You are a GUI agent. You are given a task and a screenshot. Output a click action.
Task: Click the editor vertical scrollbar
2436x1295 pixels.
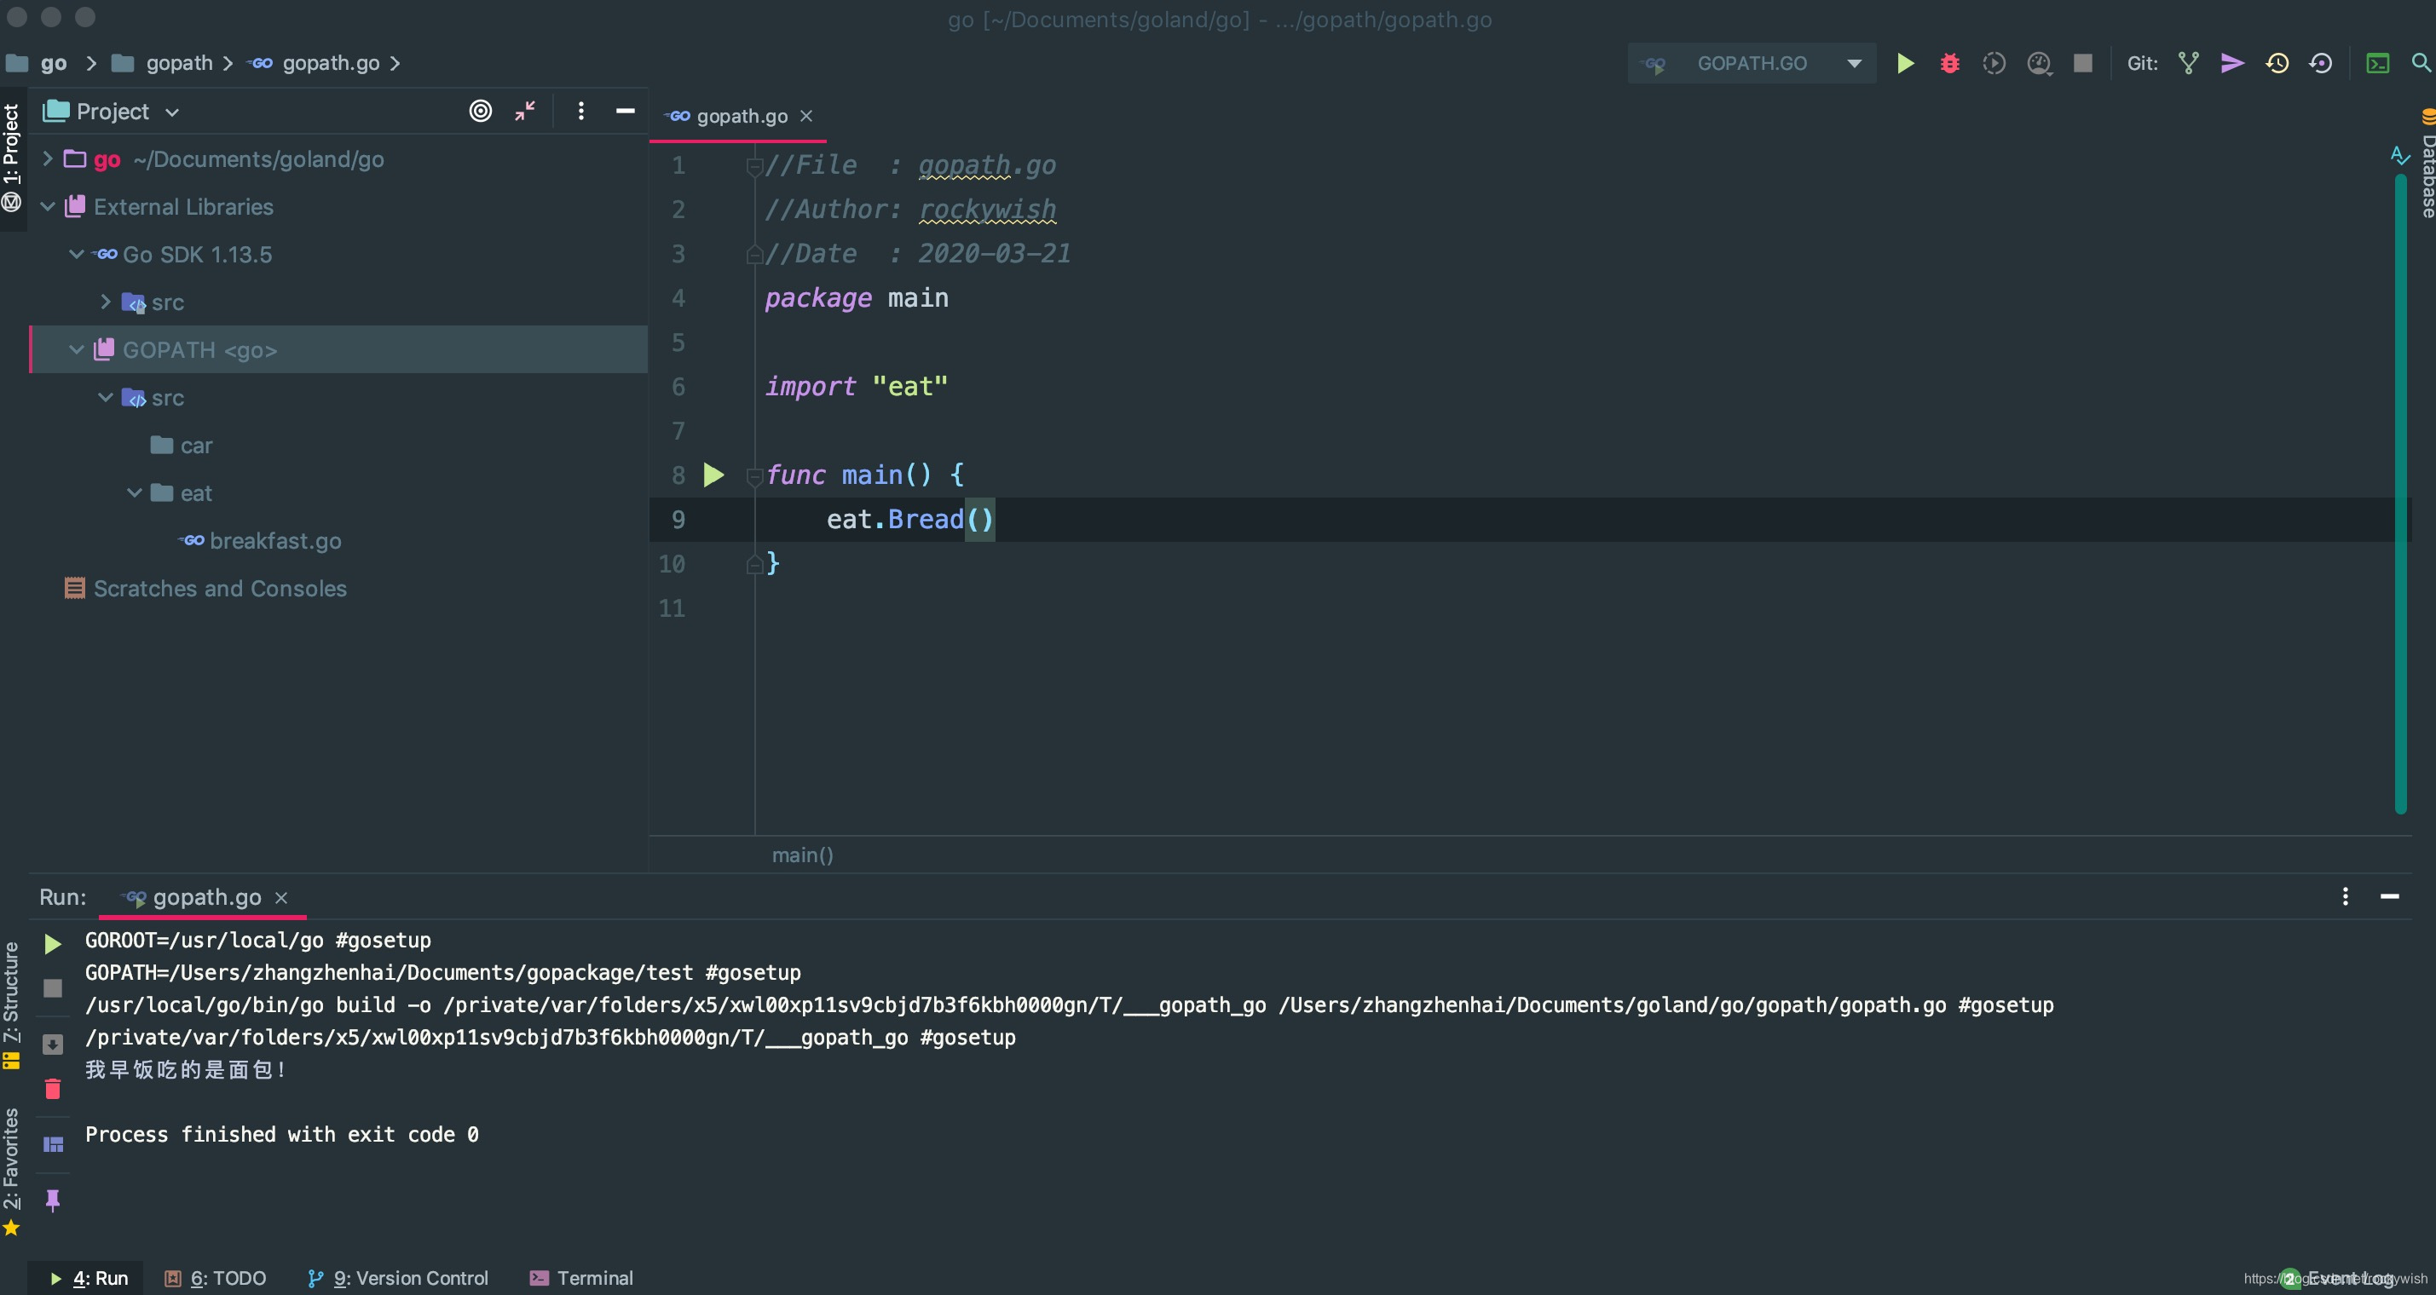2400,492
